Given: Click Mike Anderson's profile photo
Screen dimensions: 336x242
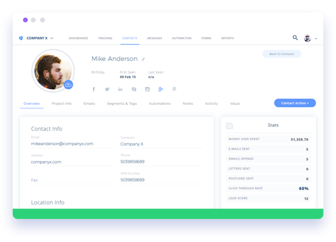Looking at the screenshot, I should [x=53, y=71].
